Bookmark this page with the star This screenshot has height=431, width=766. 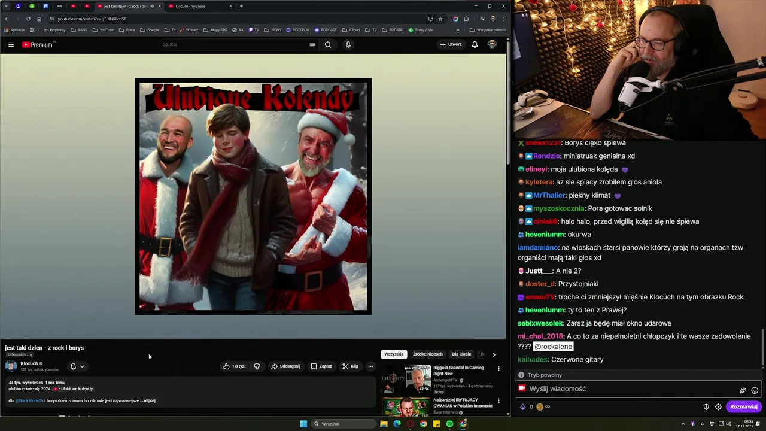(440, 19)
